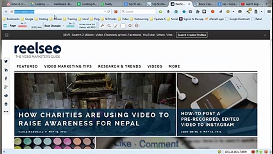
Task: Click the orange round icon beside the address bar
Action: point(116,12)
